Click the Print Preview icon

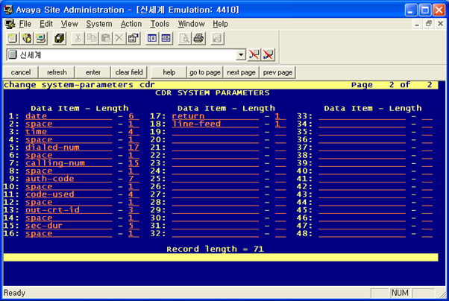pyautogui.click(x=185, y=38)
